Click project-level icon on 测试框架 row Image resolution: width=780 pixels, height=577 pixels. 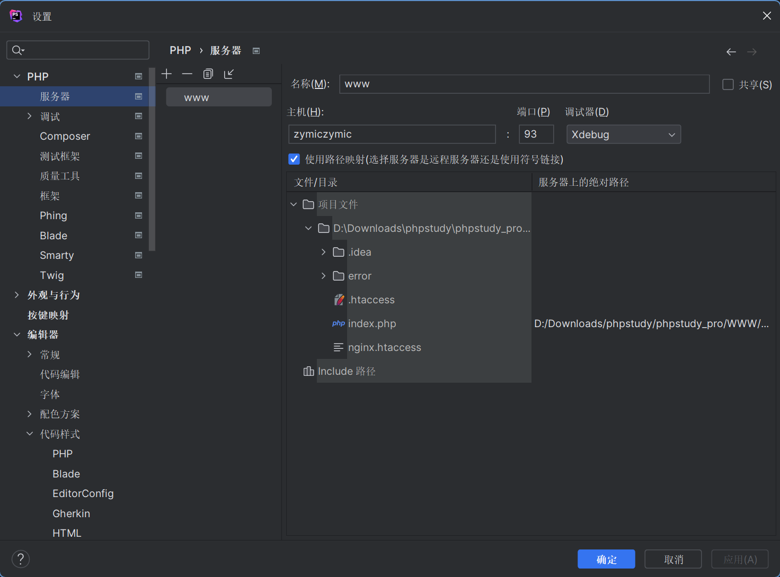click(139, 156)
